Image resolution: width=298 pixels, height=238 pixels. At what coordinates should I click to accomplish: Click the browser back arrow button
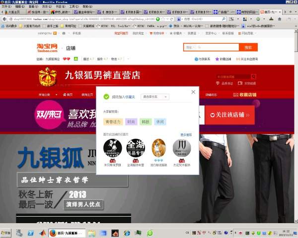click(4, 19)
